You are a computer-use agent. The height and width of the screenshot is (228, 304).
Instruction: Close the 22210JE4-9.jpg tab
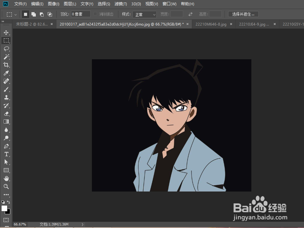[x=275, y=24]
